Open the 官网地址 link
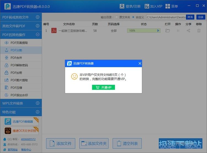The height and width of the screenshot is (153, 207). pos(12,150)
